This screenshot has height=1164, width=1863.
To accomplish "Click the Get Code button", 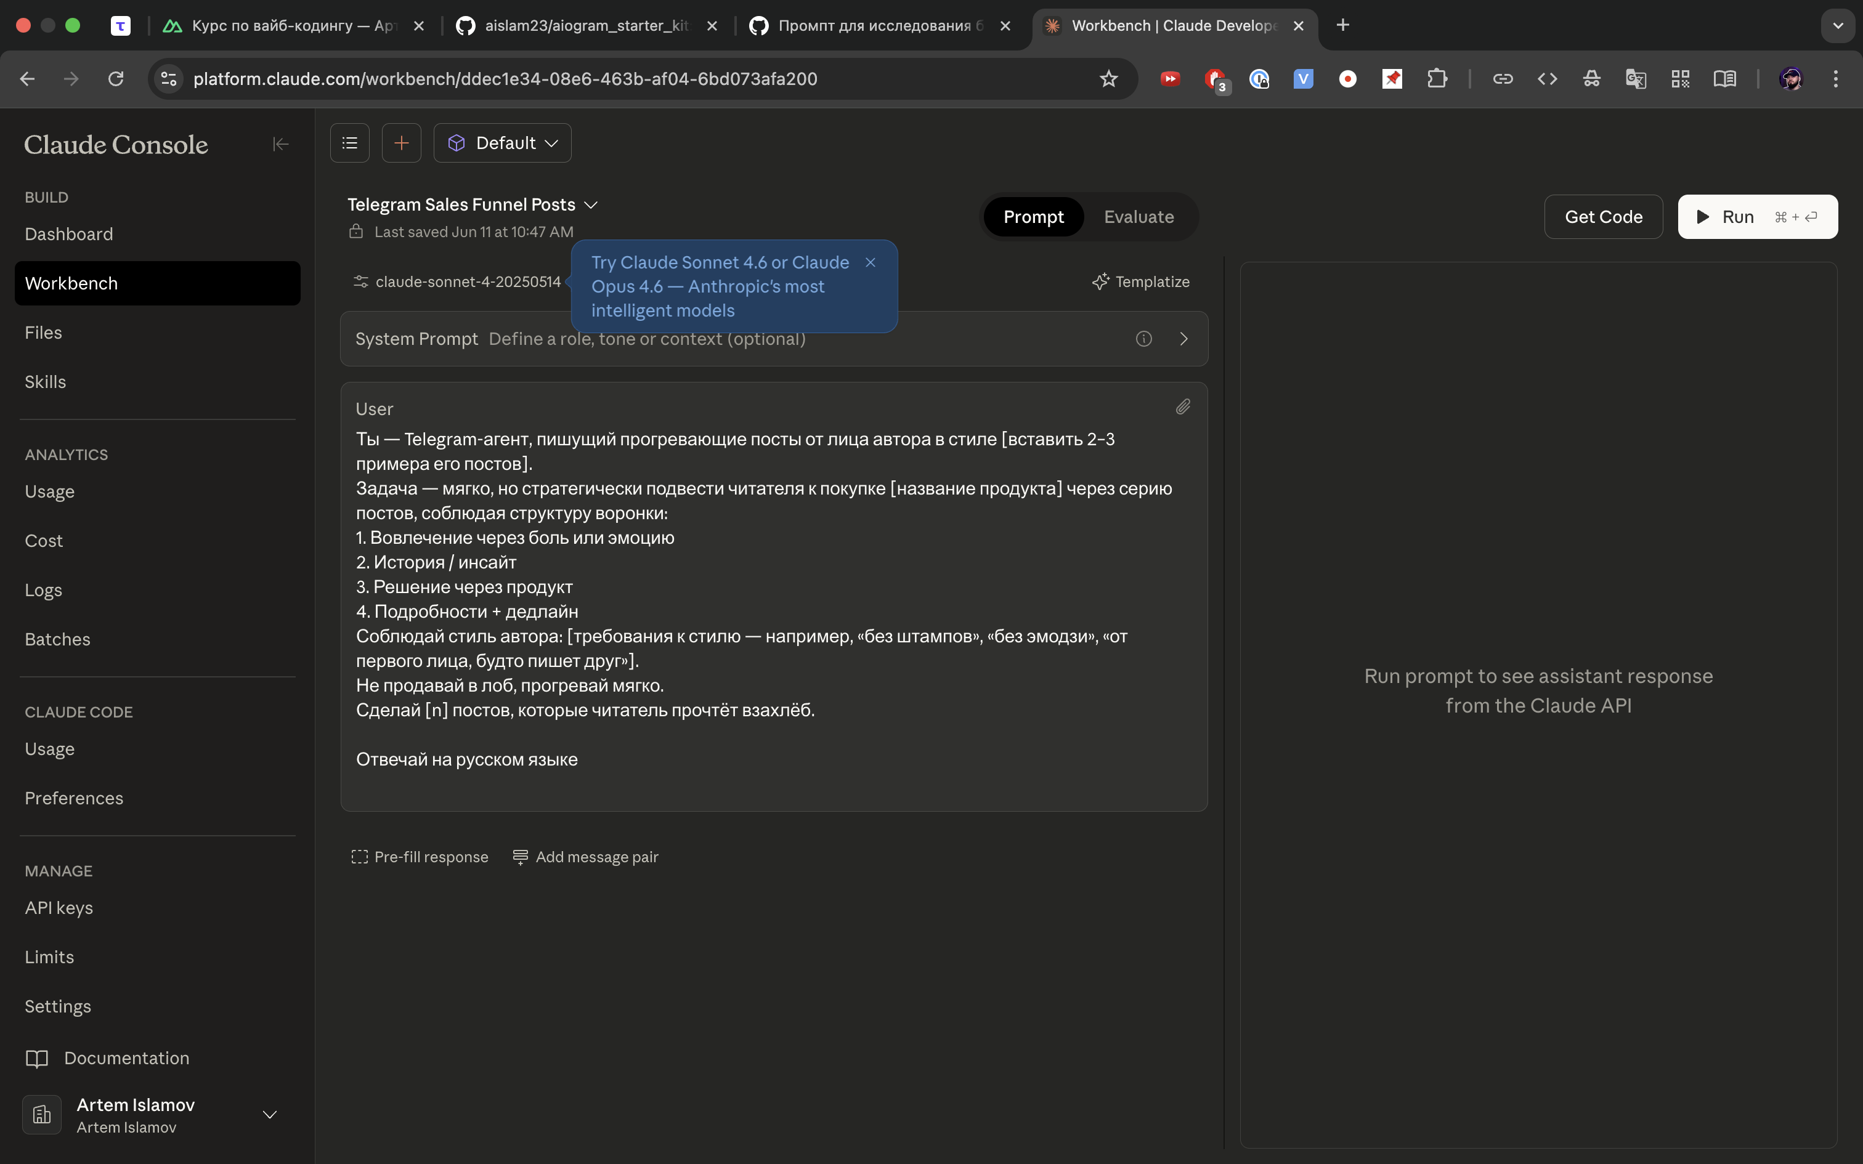I will point(1603,217).
